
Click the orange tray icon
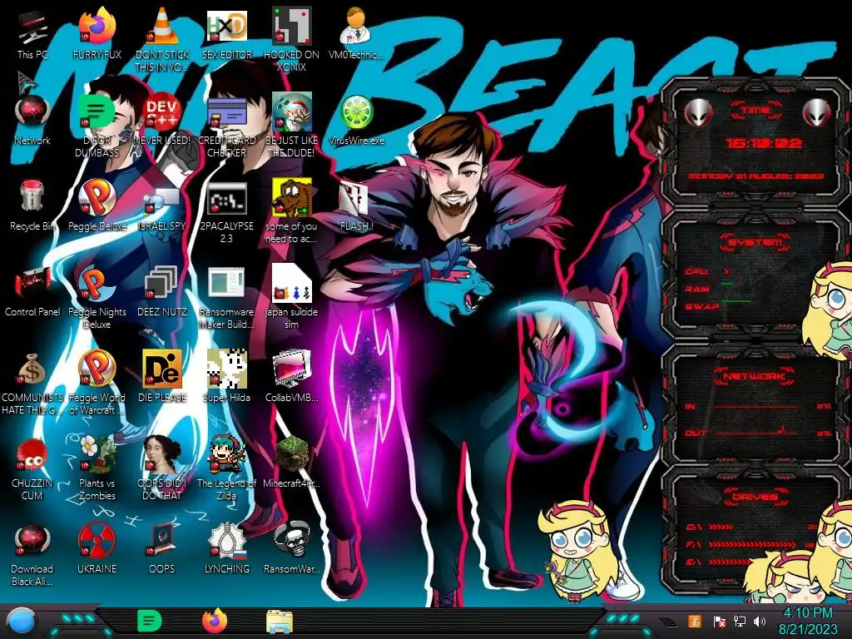[695, 621]
